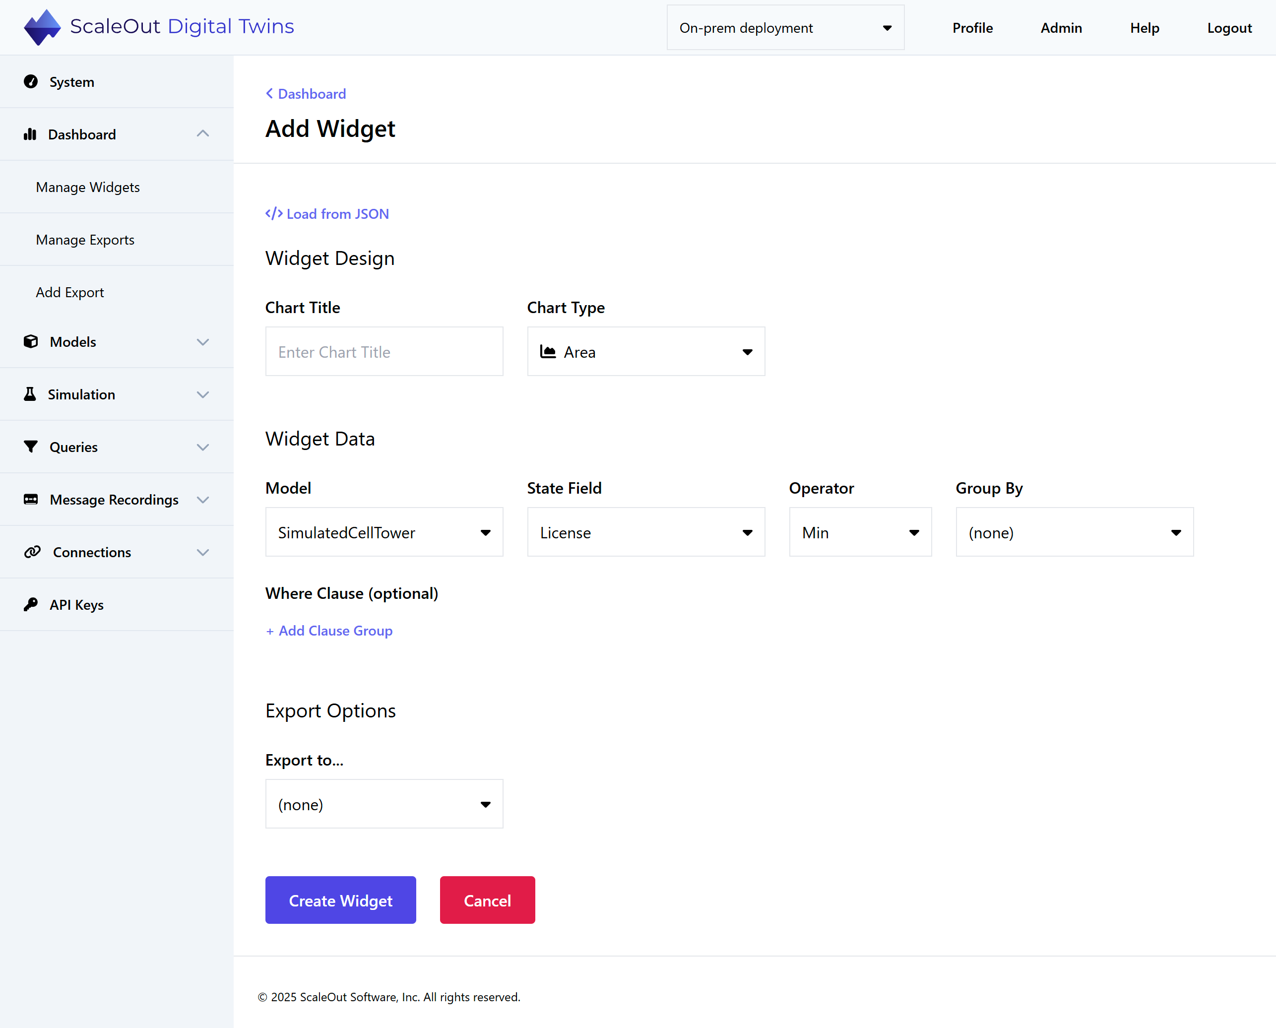Click the API Keys key icon

click(x=31, y=605)
